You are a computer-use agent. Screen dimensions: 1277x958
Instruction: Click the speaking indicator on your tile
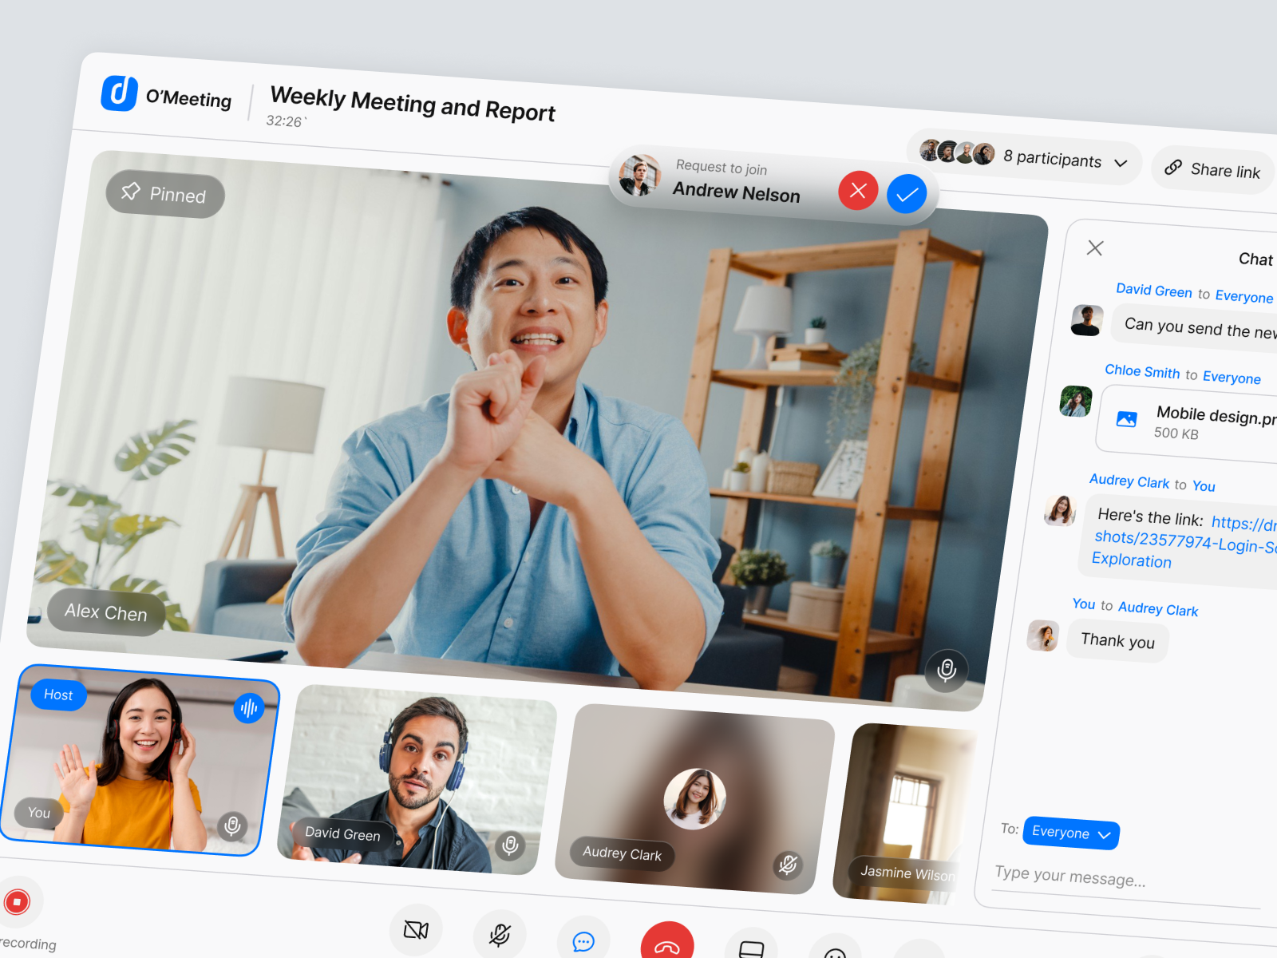(249, 707)
